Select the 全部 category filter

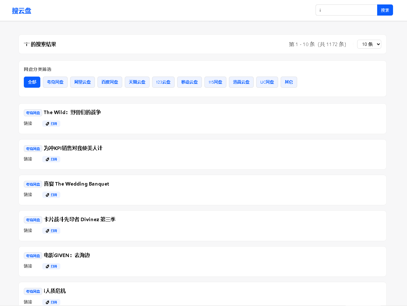click(x=32, y=82)
